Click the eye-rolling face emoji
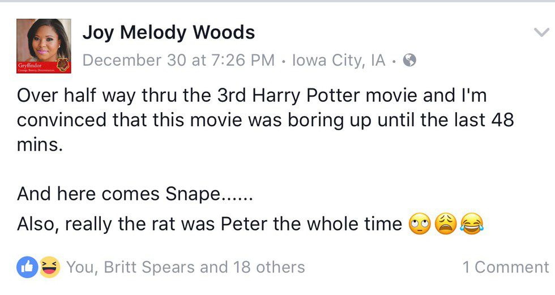Image resolution: width=555 pixels, height=295 pixels. coord(419,225)
